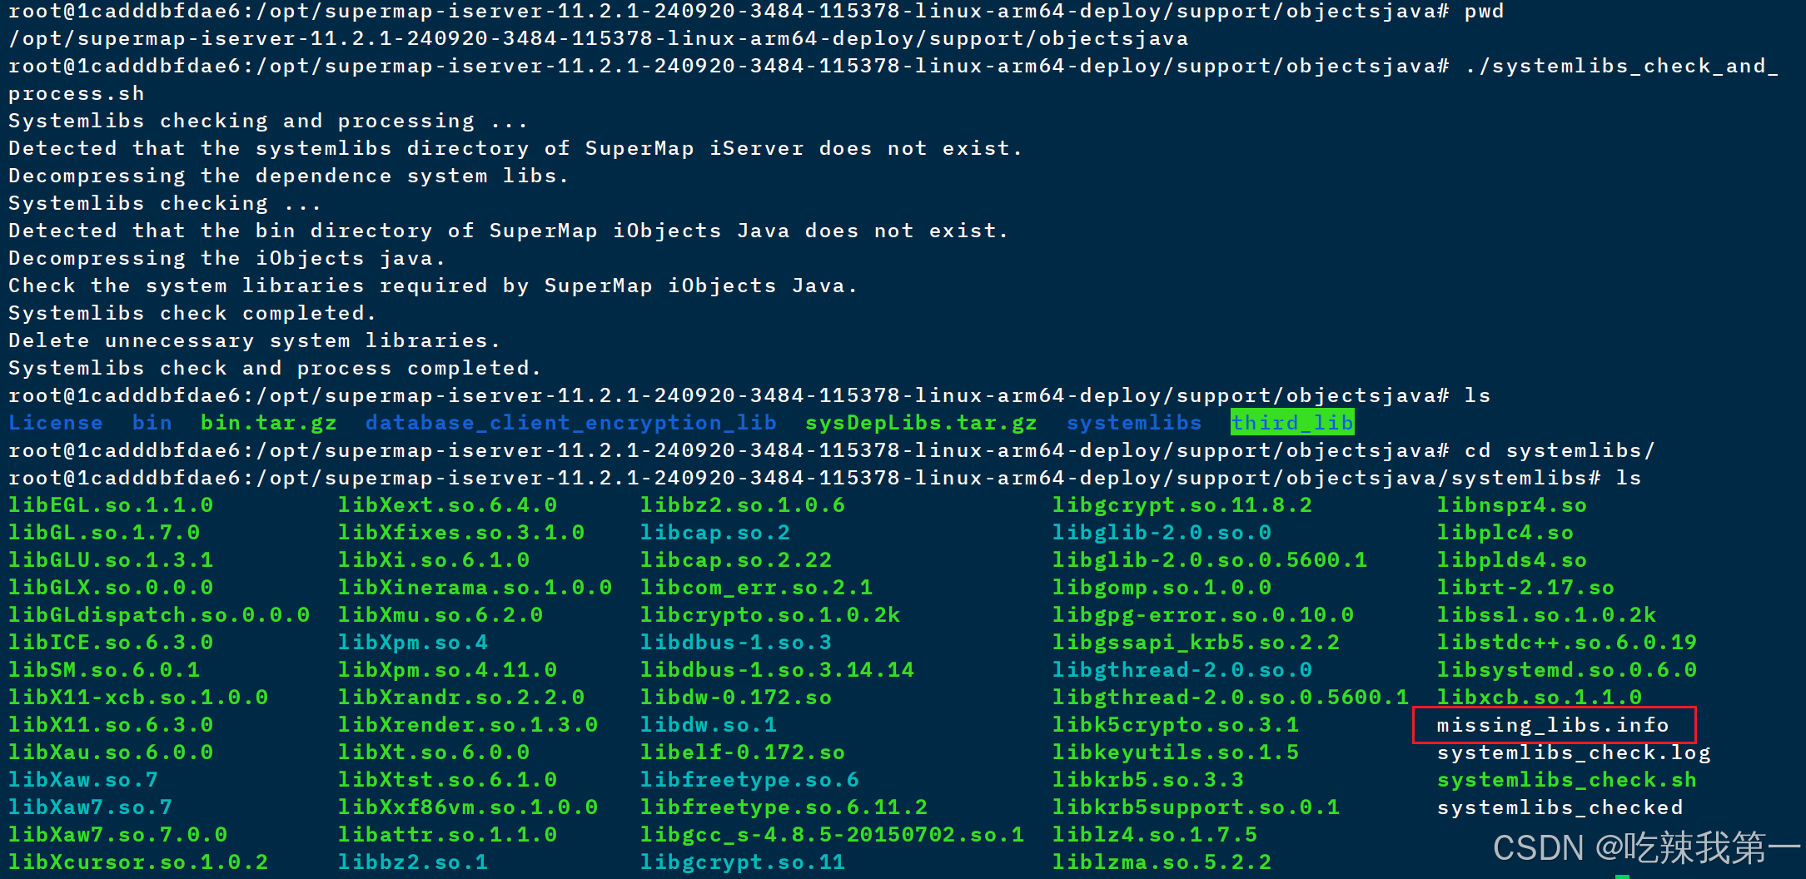
Task: Select the highlighted third_lib directory
Action: click(1291, 422)
